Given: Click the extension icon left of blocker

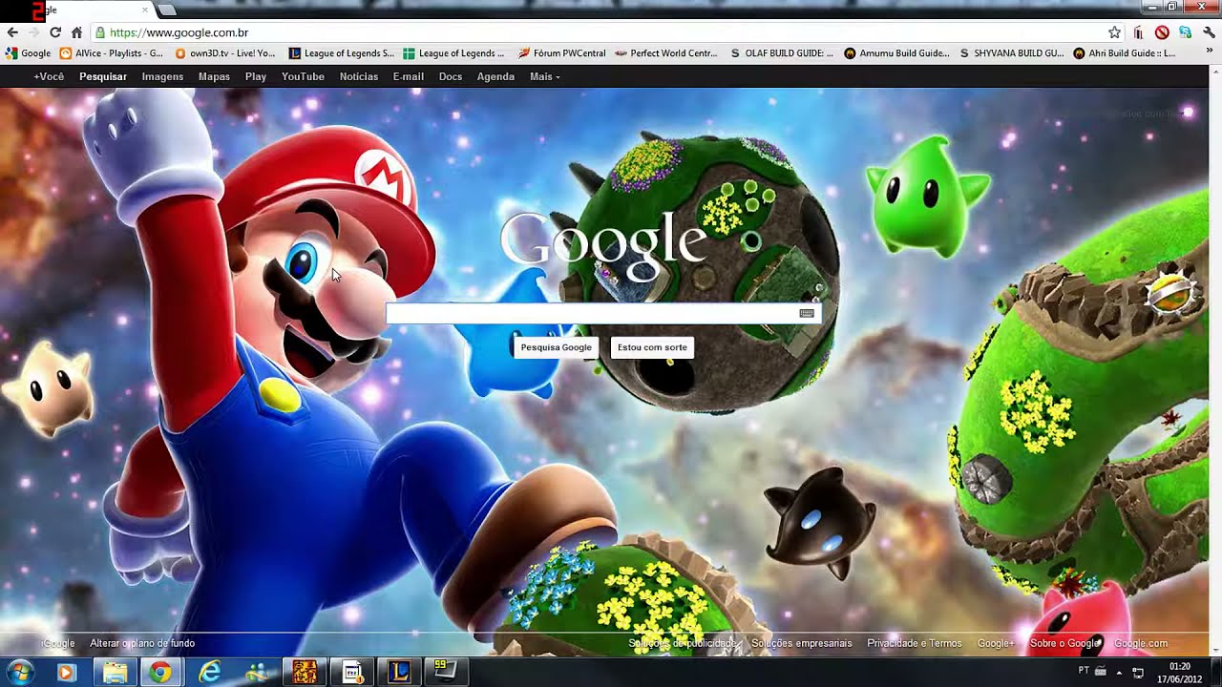Looking at the screenshot, I should pos(1139,32).
